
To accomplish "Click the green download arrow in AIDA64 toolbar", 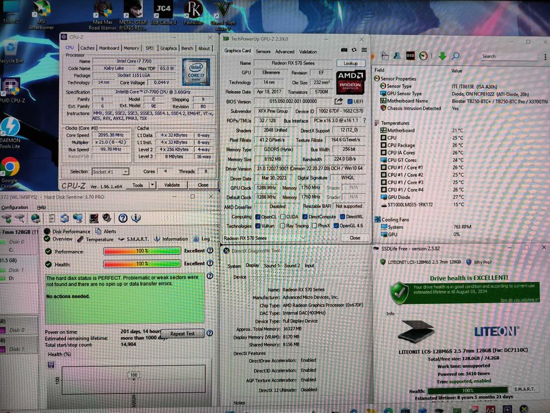I will (442, 55).
